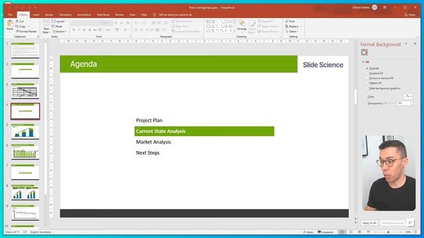Click the Replace button in Editing group
Viewport: 424px width, 238px height.
[x=291, y=26]
